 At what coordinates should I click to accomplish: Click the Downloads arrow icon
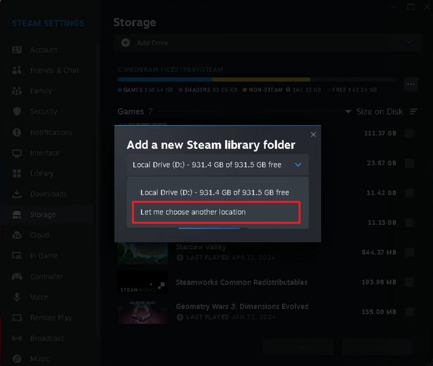click(x=17, y=194)
